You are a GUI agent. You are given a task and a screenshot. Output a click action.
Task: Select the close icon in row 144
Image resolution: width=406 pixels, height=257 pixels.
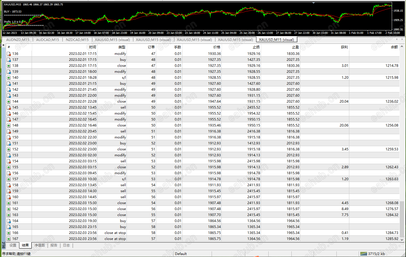click(9, 101)
